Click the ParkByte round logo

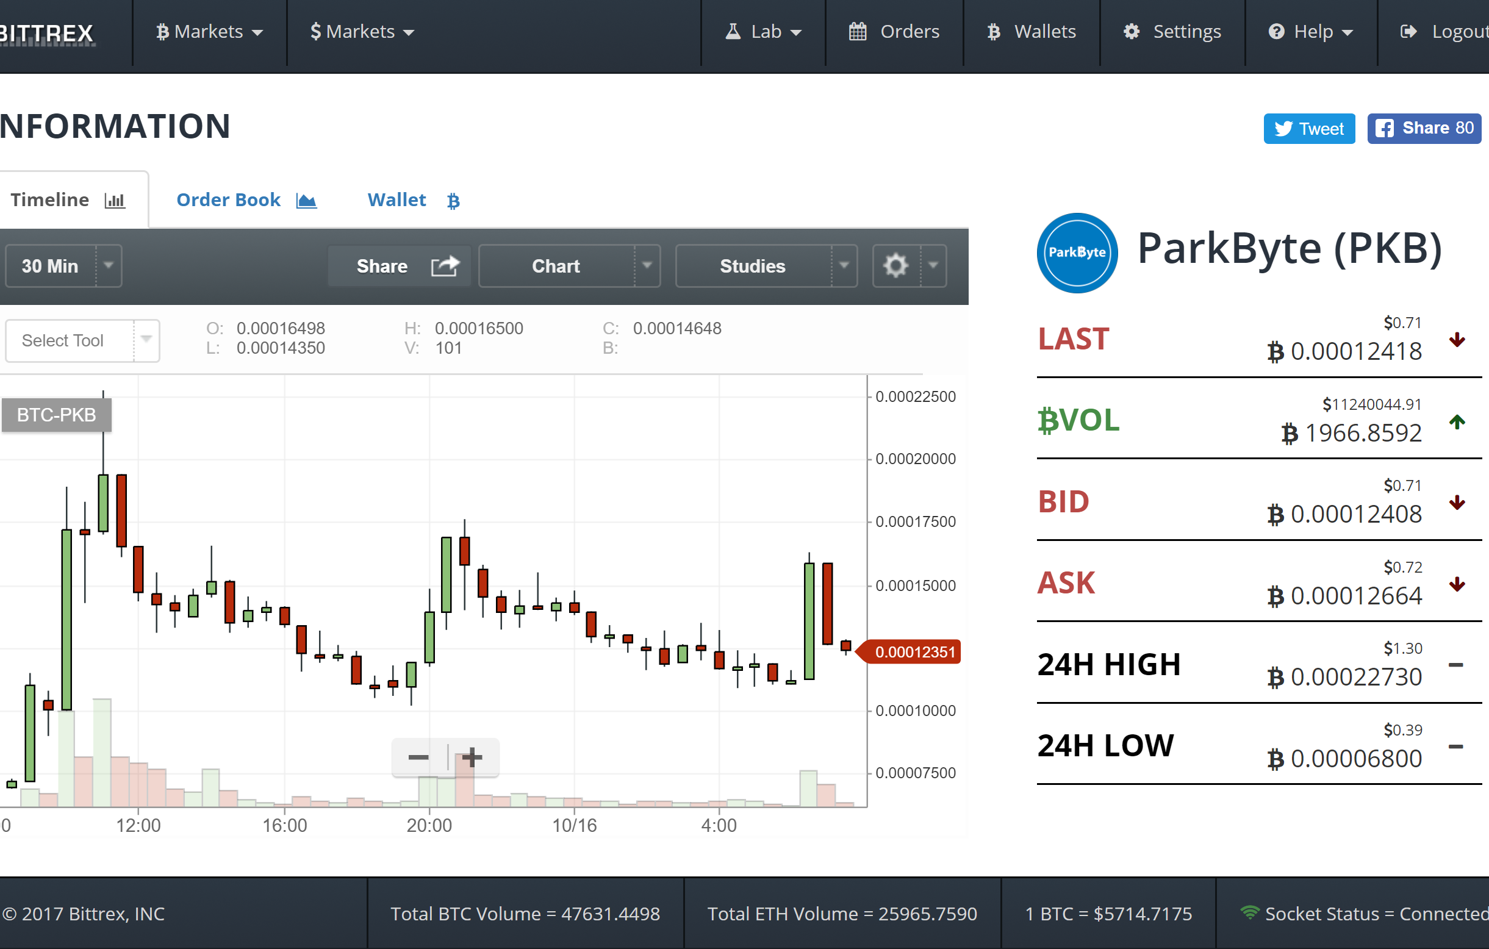click(1077, 252)
